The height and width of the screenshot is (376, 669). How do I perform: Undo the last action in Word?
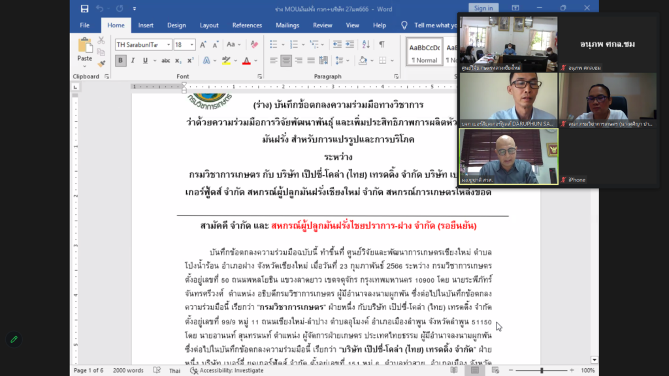pos(99,8)
